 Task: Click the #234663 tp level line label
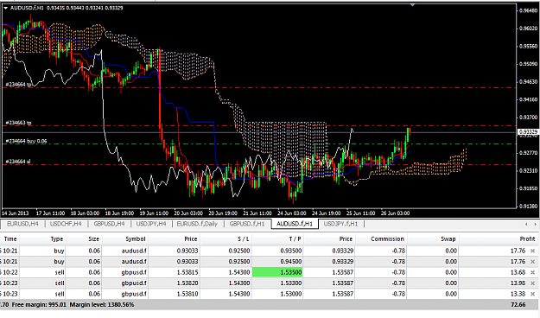pyautogui.click(x=18, y=123)
